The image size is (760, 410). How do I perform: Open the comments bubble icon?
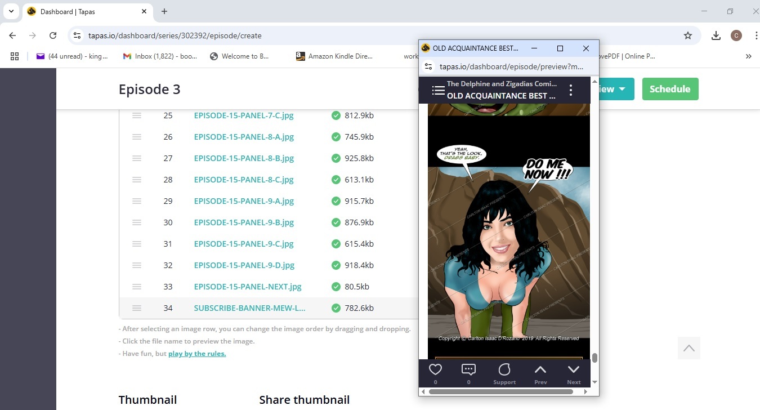(x=468, y=370)
